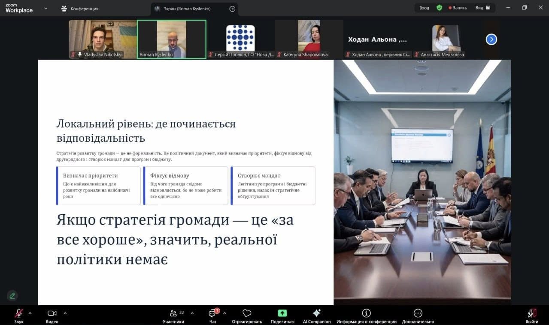Screen dimensions: 549x325
Task: Click the Выйти leave meeting icon
Action: click(x=531, y=313)
